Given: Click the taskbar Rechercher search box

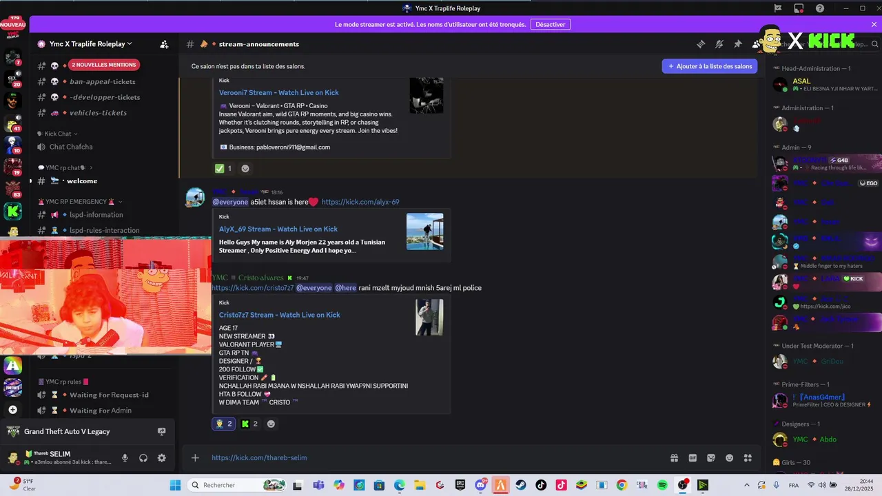Looking at the screenshot, I should 237,485.
